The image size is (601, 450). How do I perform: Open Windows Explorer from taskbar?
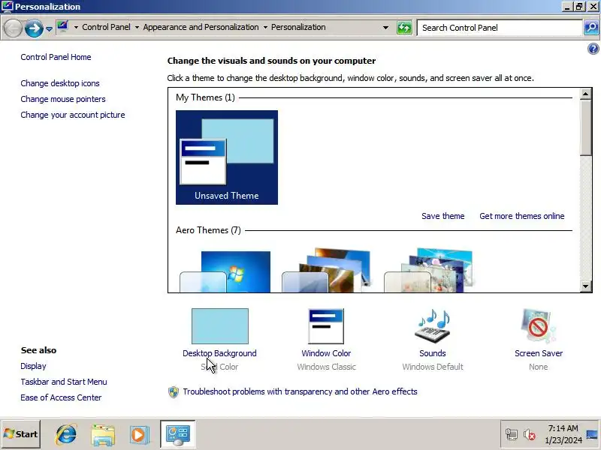point(103,434)
